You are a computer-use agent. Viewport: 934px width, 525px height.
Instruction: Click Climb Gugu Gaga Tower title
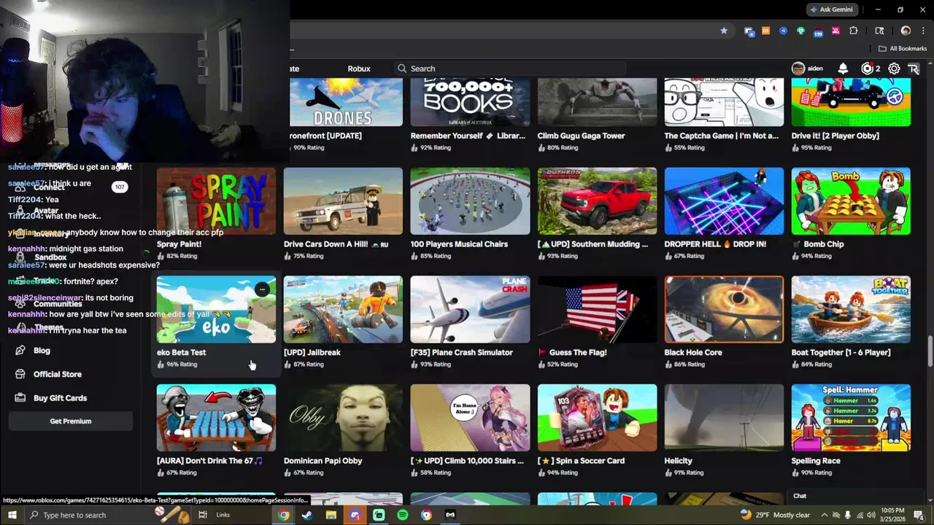(x=581, y=136)
